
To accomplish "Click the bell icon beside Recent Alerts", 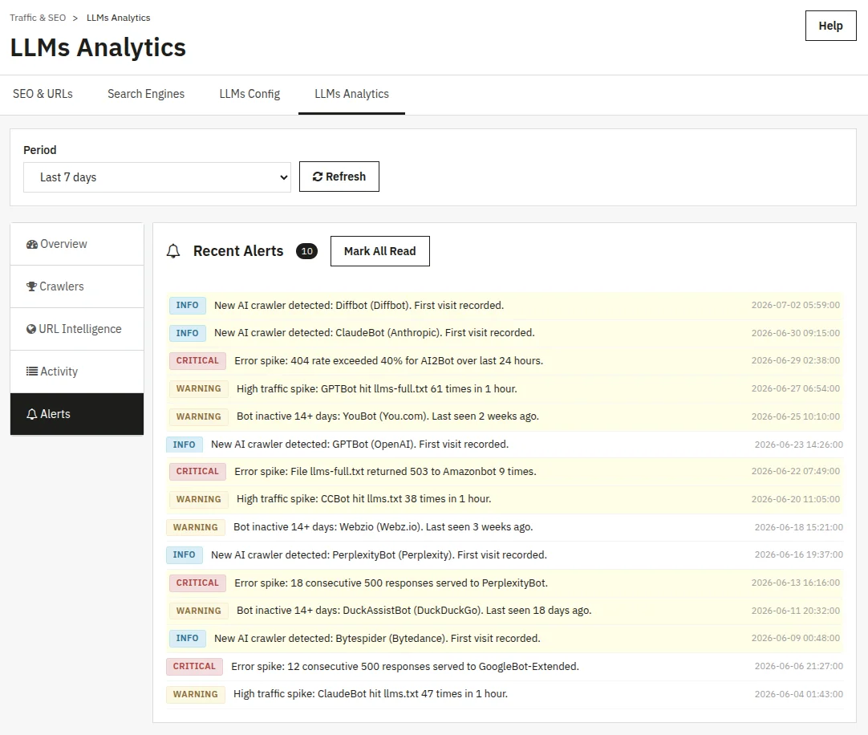I will 173,251.
